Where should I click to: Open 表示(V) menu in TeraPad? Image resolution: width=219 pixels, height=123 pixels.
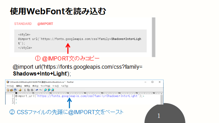coord(35,86)
